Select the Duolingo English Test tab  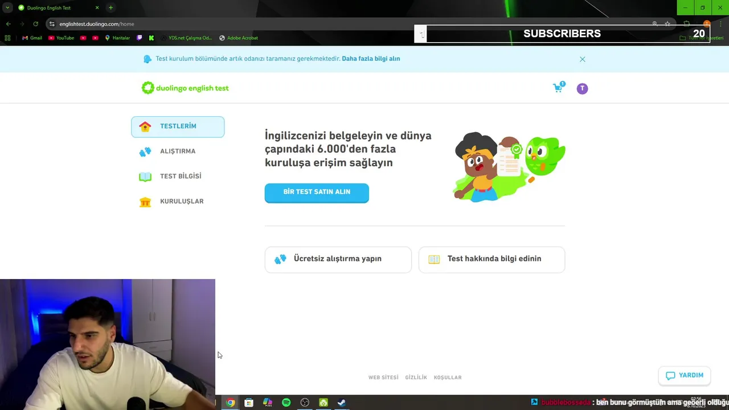pyautogui.click(x=59, y=7)
